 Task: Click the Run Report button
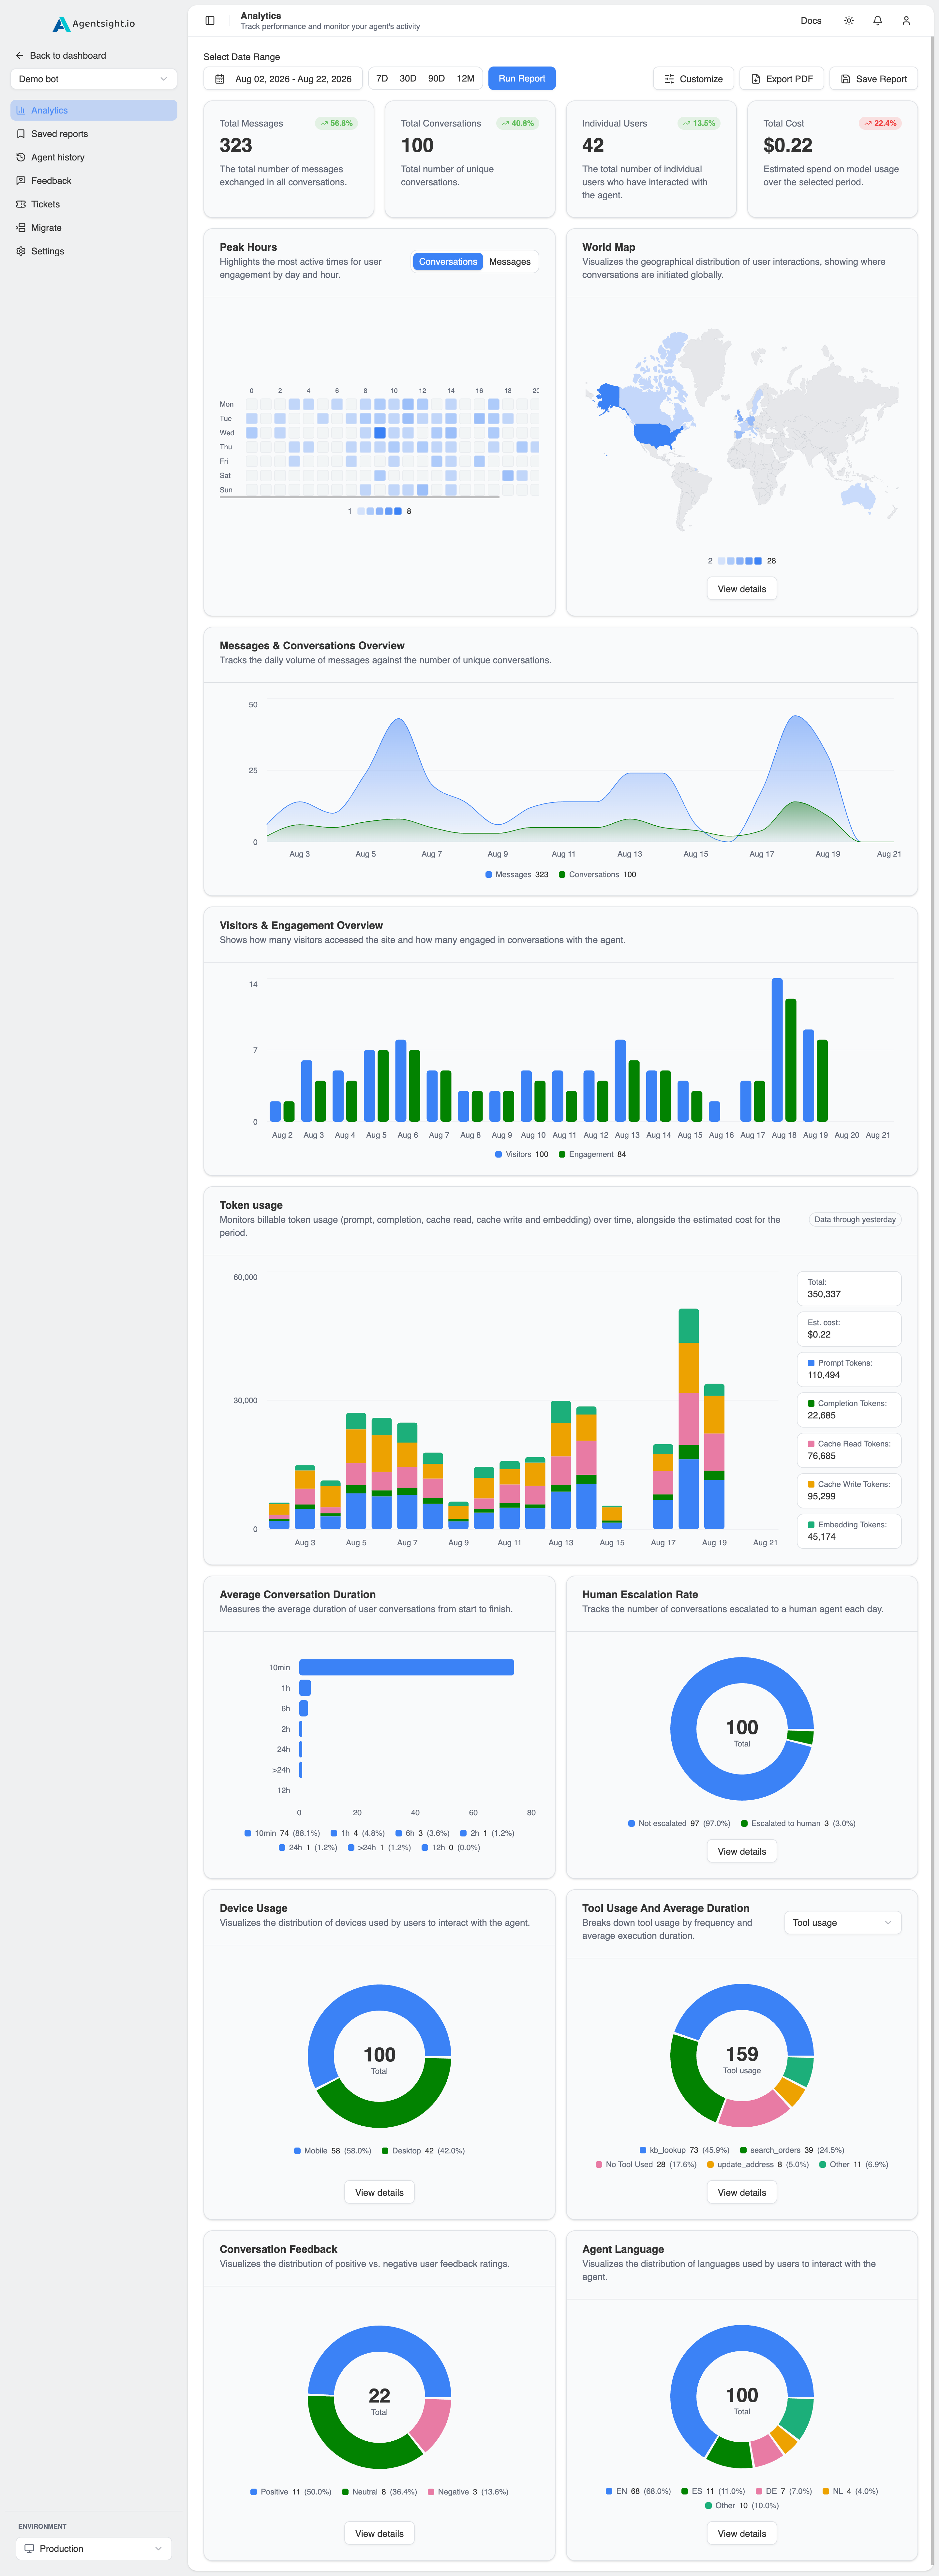coord(522,79)
